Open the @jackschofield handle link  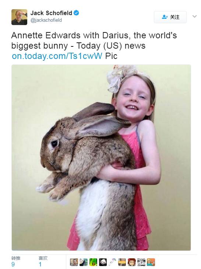click(x=46, y=20)
